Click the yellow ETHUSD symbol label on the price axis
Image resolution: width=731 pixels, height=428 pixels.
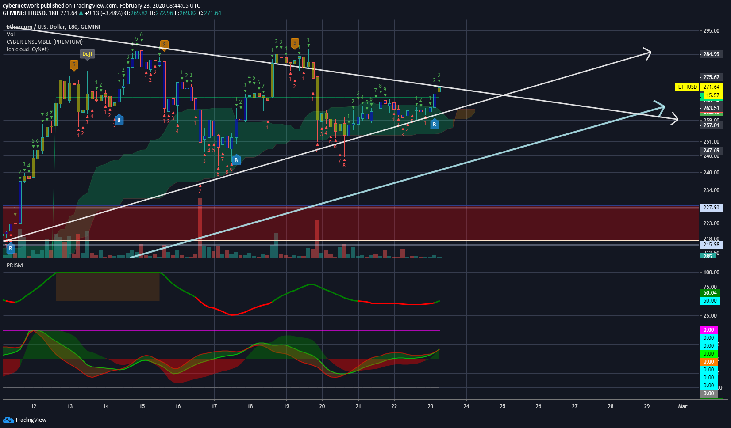[x=688, y=87]
